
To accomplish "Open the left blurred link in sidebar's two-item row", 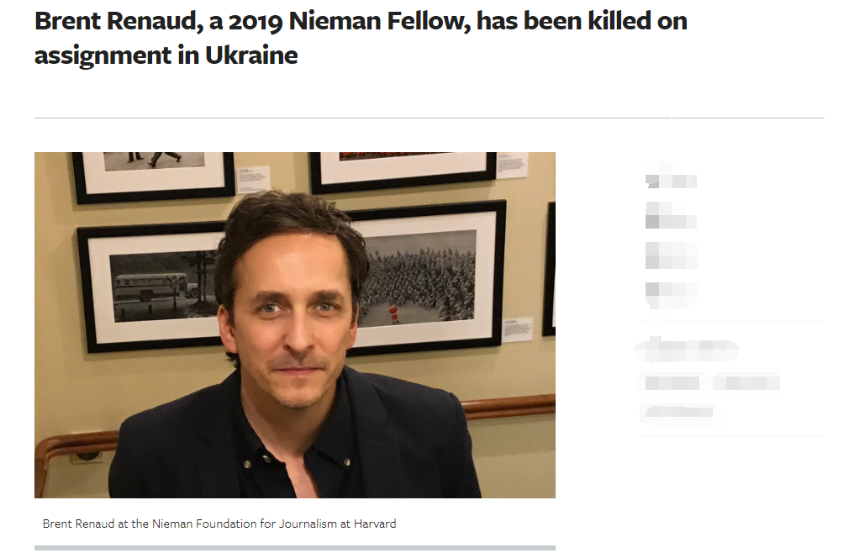I will tap(672, 383).
